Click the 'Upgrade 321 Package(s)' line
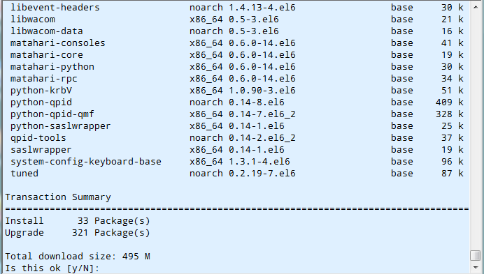484x274 pixels. [x=78, y=232]
